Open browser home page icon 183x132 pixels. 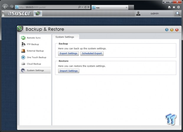click(x=169, y=7)
